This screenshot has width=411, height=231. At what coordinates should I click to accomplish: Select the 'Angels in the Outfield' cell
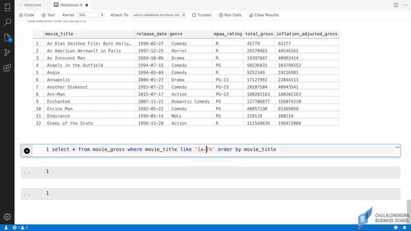click(89, 65)
